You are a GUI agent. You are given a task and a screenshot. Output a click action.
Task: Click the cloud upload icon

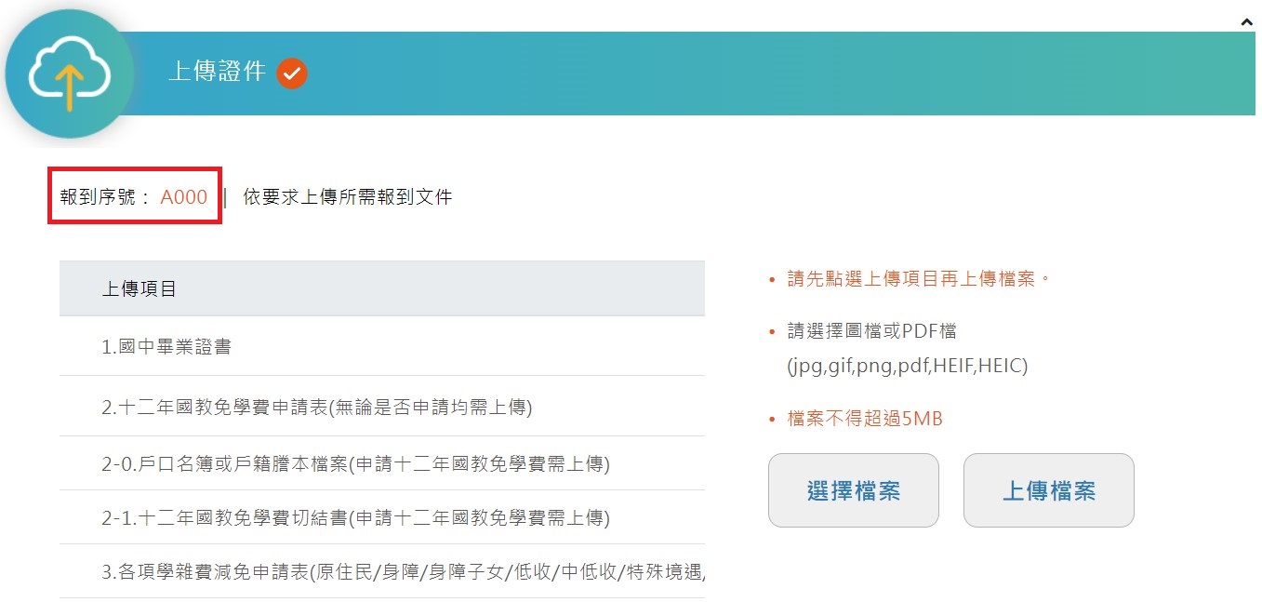pos(70,74)
